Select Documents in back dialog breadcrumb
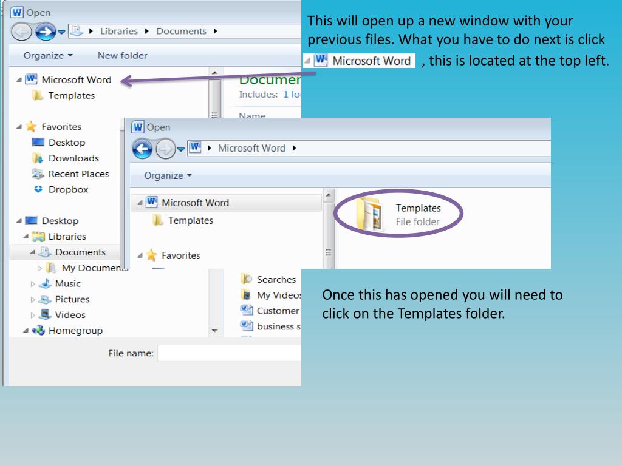The height and width of the screenshot is (466, 622). (181, 32)
